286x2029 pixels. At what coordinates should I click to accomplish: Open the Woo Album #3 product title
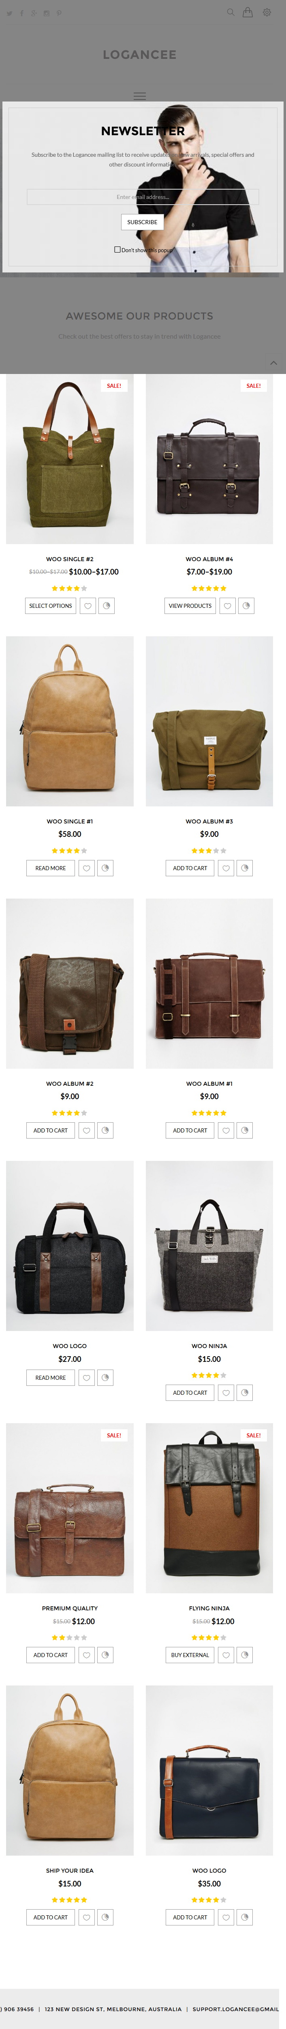coord(209,821)
